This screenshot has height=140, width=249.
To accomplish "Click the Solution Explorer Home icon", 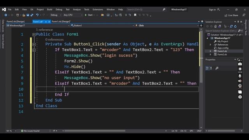I will coord(215,26).
